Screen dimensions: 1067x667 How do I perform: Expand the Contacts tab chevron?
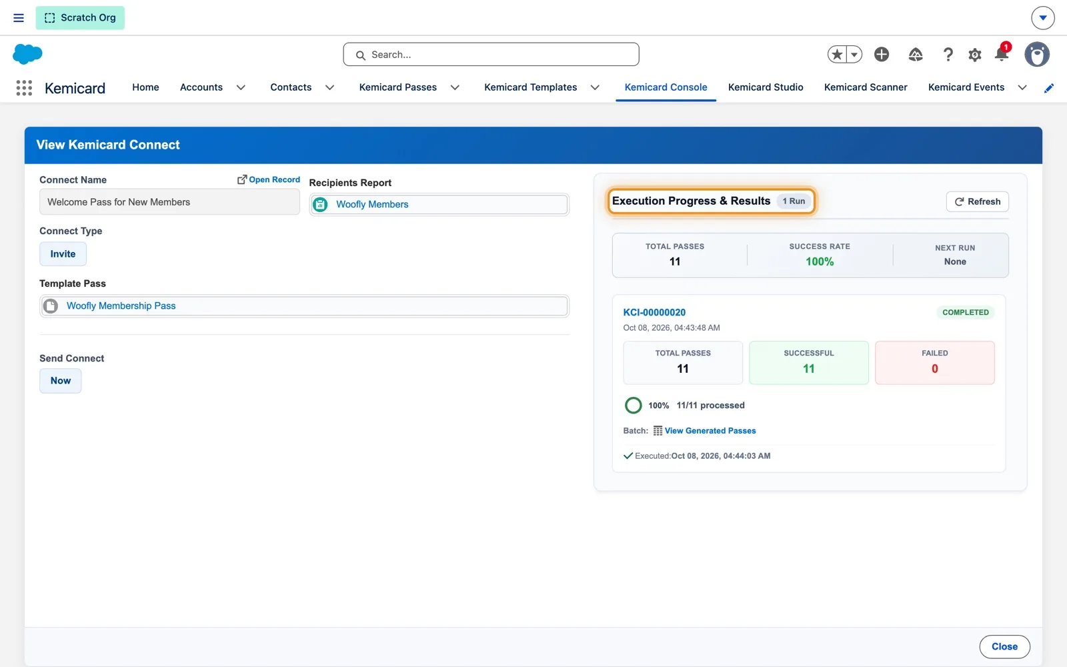pos(329,87)
